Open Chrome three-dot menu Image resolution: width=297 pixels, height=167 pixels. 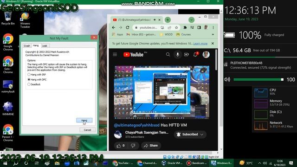(x=213, y=28)
